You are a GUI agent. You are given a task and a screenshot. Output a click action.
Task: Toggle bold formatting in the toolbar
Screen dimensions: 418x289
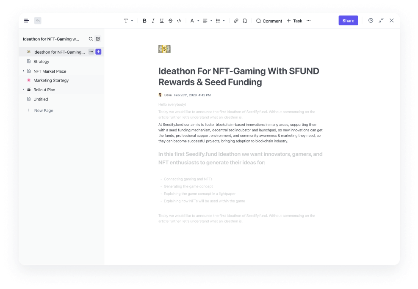tap(144, 20)
